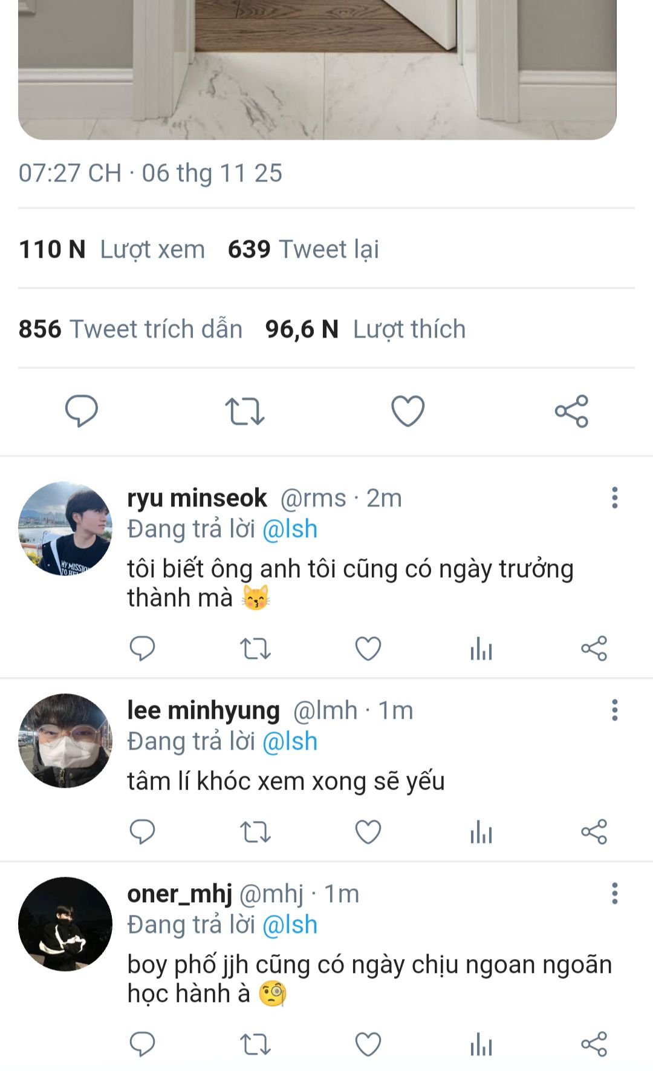Reply to lee minhyung's comment
The image size is (653, 1071).
point(143,833)
